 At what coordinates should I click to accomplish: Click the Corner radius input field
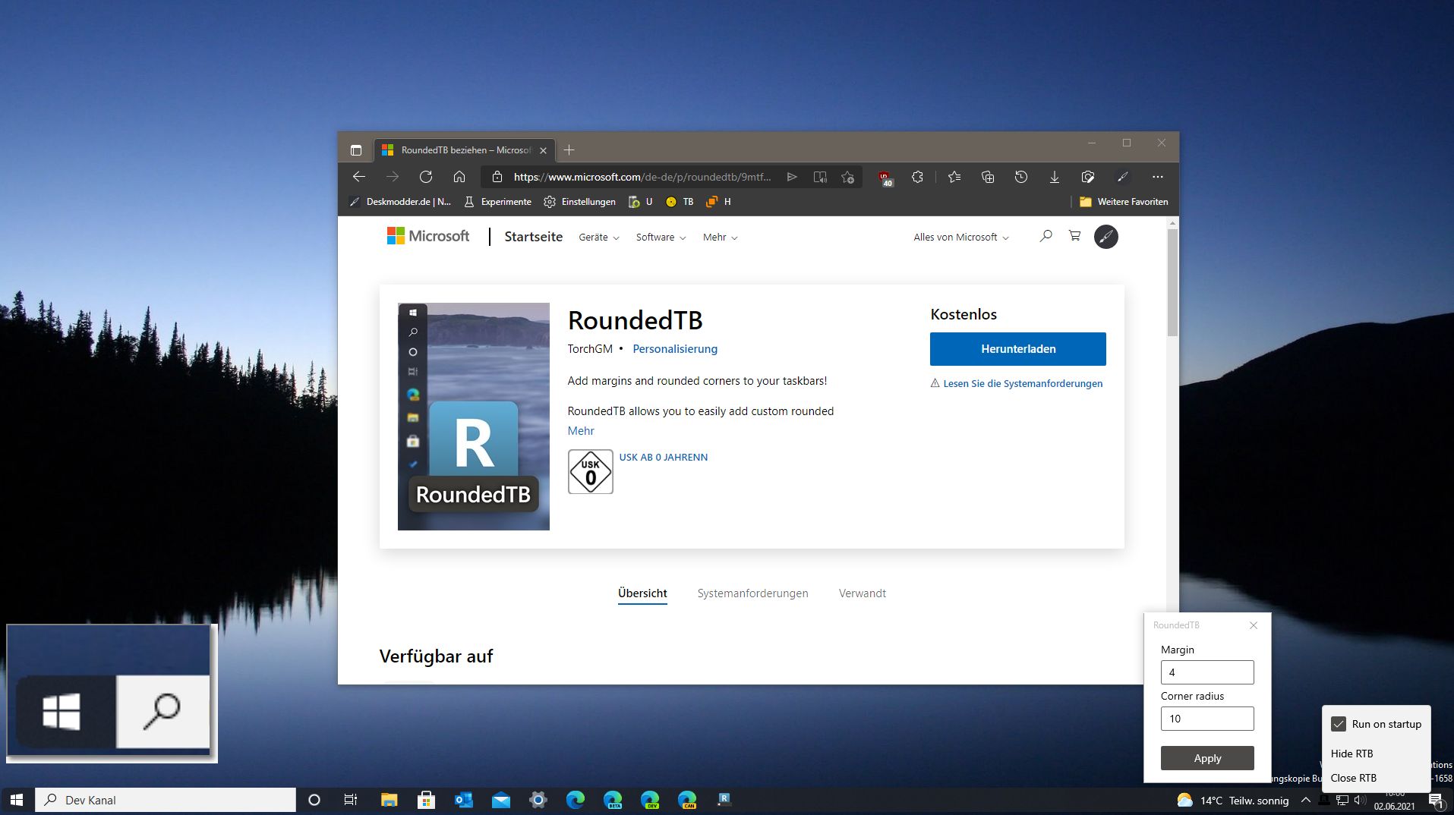1206,719
